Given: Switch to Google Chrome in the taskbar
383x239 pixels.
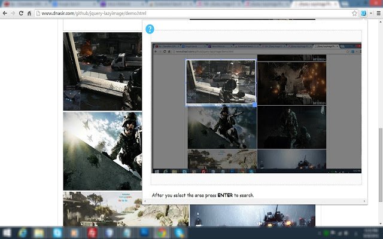Looking at the screenshot, I should 162,233.
